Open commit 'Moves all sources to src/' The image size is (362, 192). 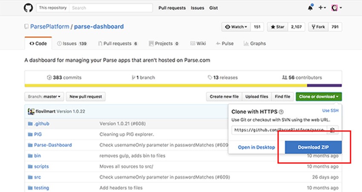pyautogui.click(x=126, y=166)
